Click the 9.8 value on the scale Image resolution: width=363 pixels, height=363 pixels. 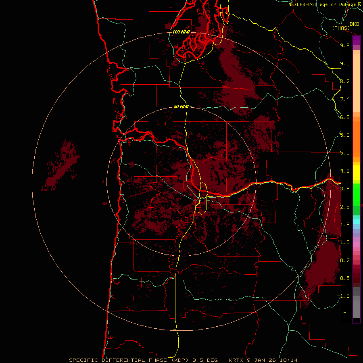345,45
